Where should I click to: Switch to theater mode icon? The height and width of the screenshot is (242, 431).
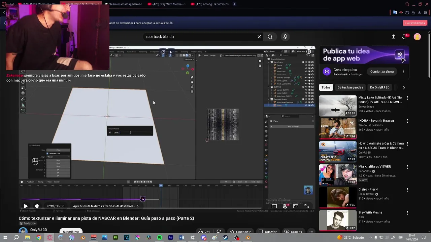[296, 206]
